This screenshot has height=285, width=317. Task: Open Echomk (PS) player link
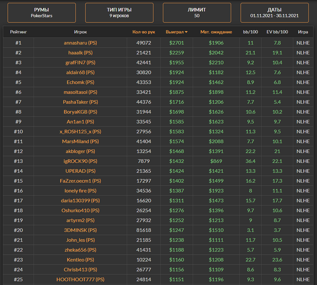click(x=80, y=82)
